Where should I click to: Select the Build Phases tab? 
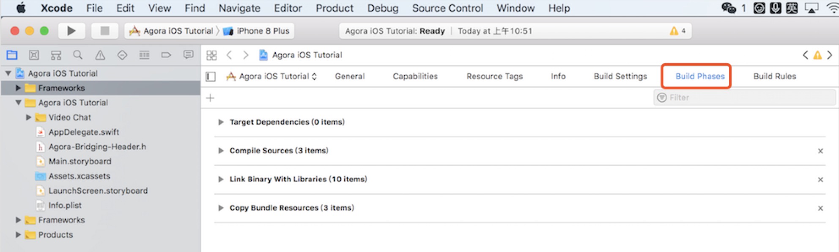click(x=700, y=76)
